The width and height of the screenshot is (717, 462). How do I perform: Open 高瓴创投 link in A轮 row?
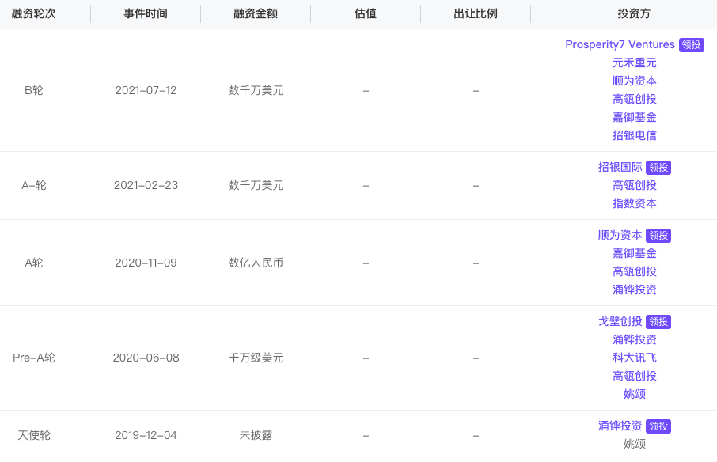(634, 271)
